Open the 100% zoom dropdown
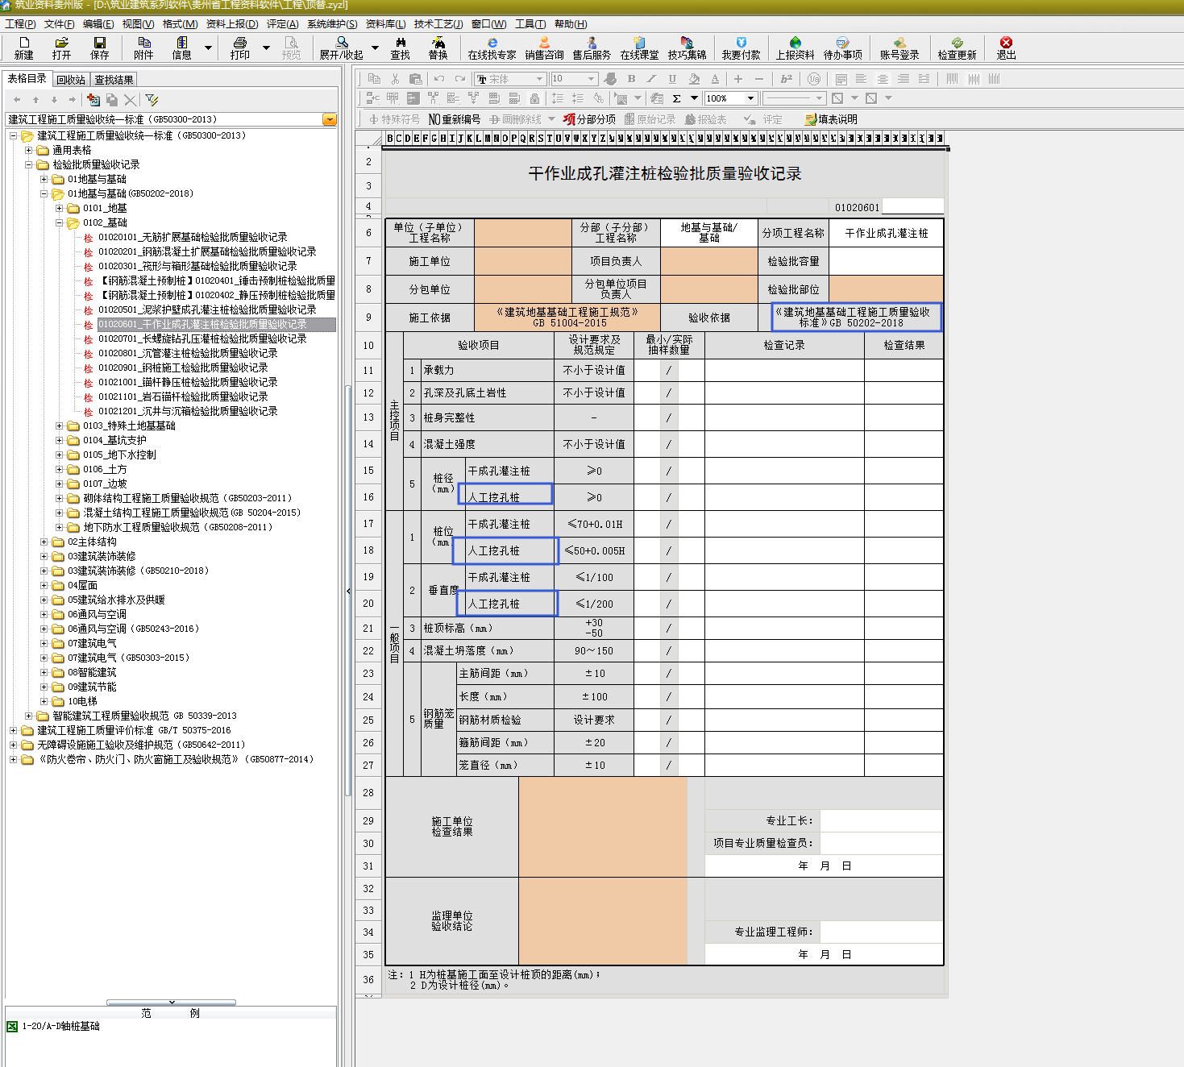1184x1067 pixels. [750, 98]
